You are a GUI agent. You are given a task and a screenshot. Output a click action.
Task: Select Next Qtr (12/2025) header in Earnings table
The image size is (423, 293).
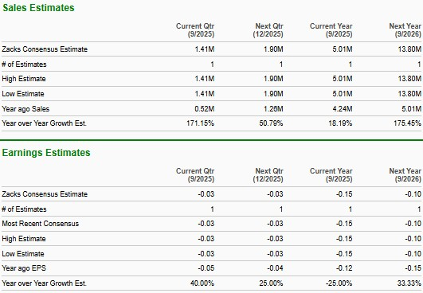coord(268,175)
